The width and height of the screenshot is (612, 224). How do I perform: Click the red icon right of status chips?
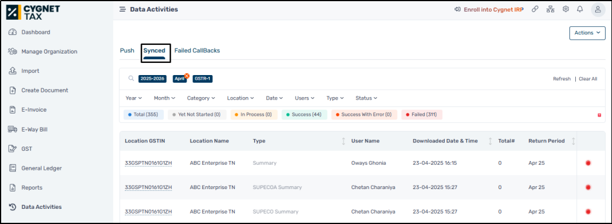600,115
